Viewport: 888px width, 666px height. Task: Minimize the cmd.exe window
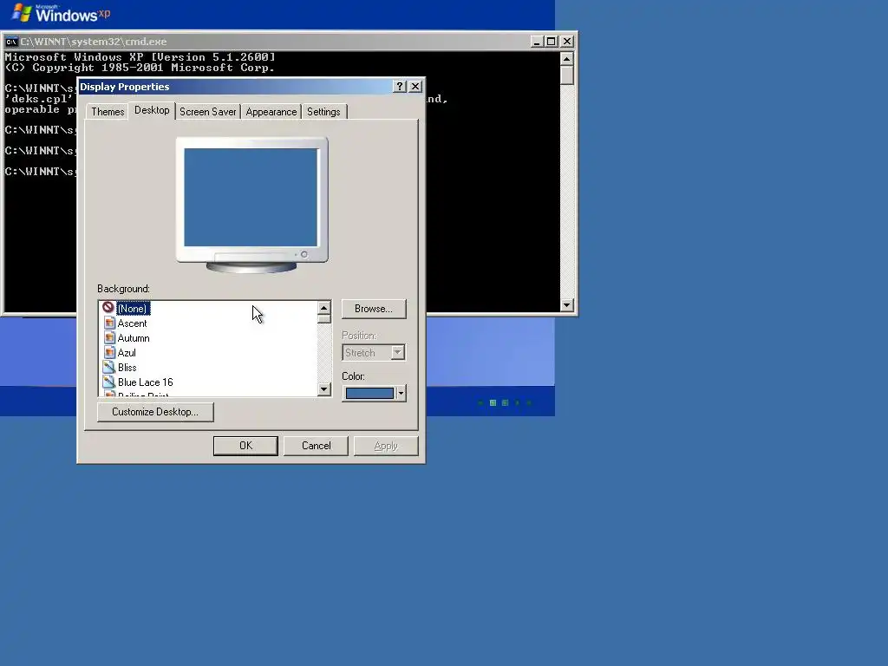(x=537, y=42)
